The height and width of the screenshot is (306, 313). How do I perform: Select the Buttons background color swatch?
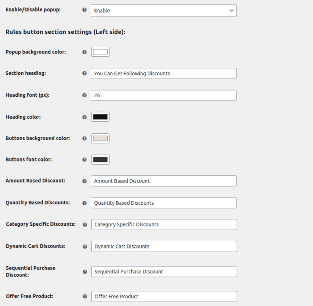tap(100, 138)
